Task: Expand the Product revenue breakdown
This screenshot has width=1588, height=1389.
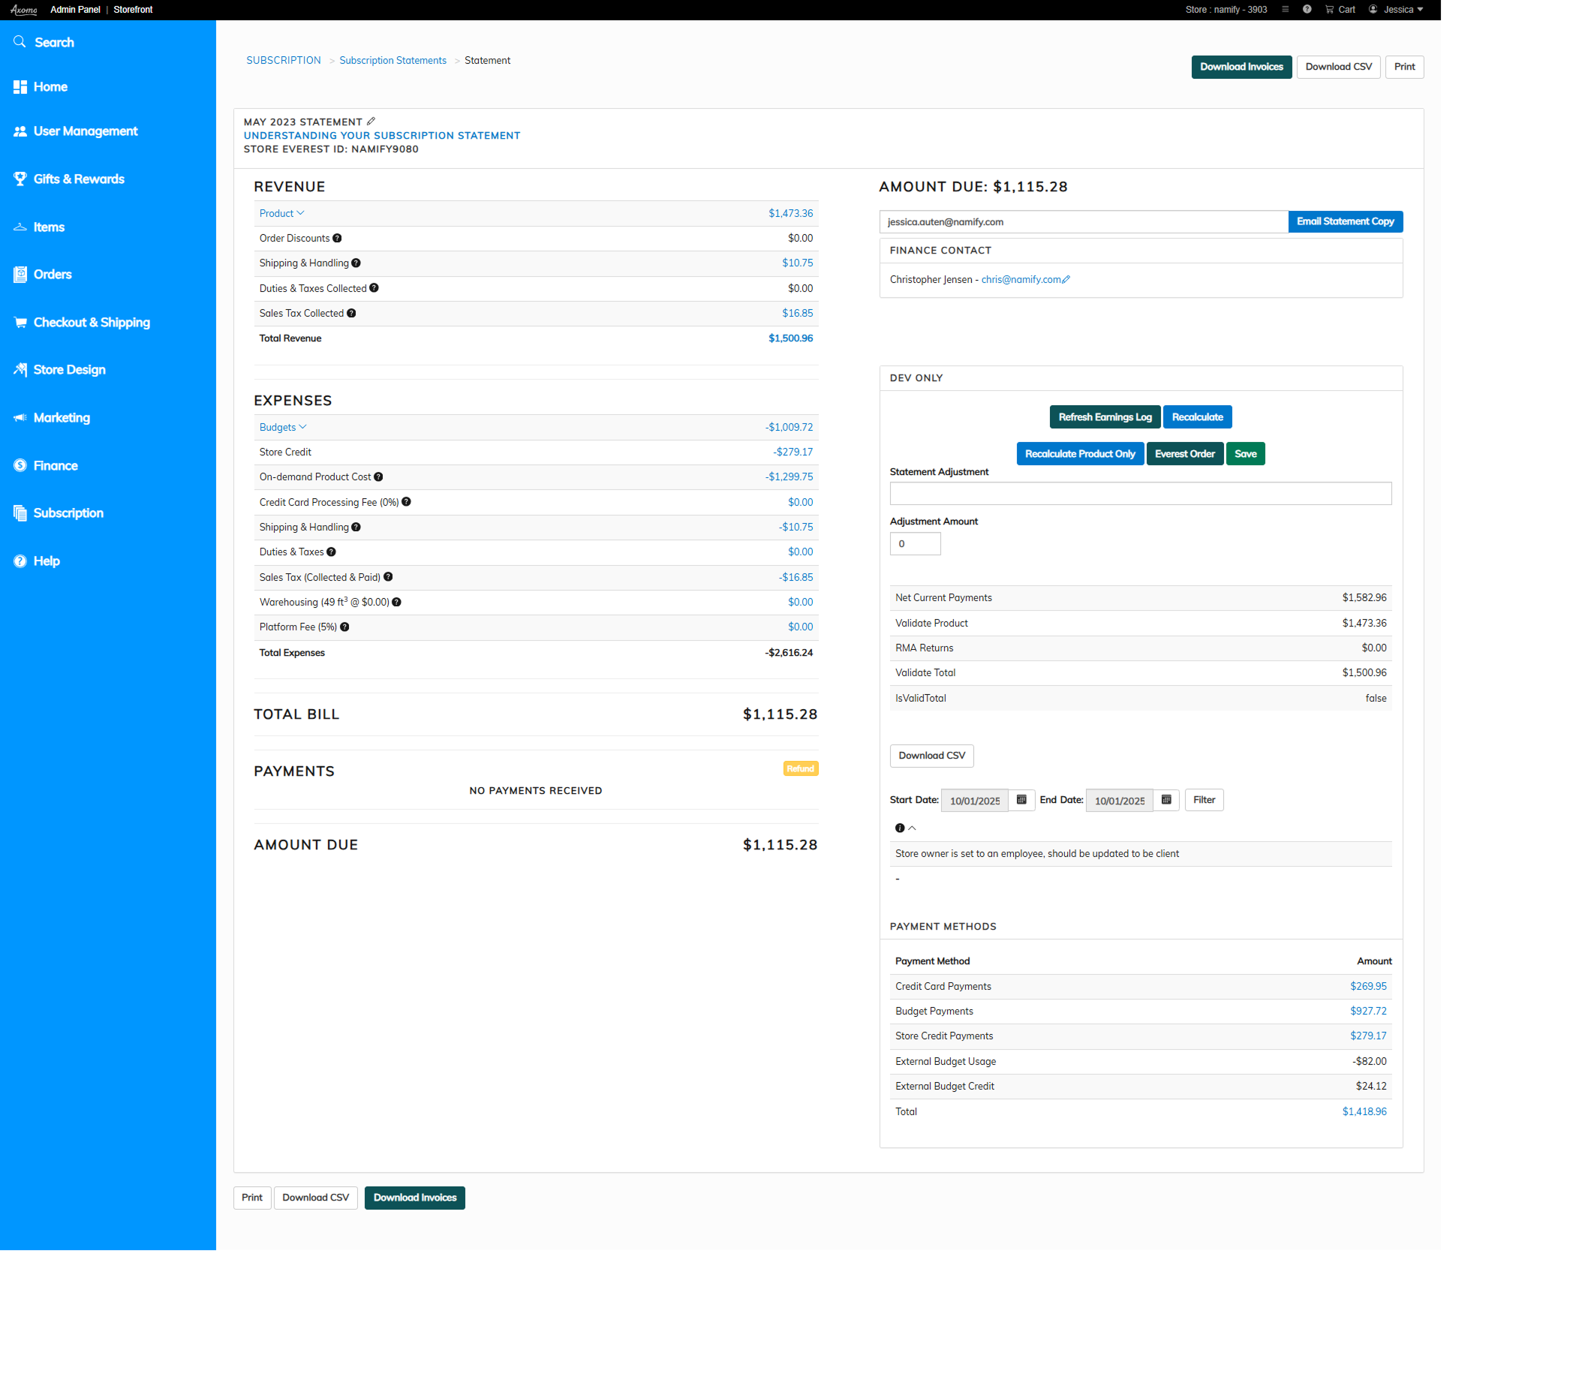Action: click(281, 214)
